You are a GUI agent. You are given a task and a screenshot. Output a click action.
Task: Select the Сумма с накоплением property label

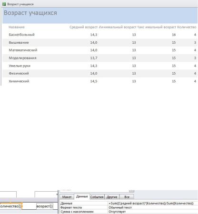[77, 212]
